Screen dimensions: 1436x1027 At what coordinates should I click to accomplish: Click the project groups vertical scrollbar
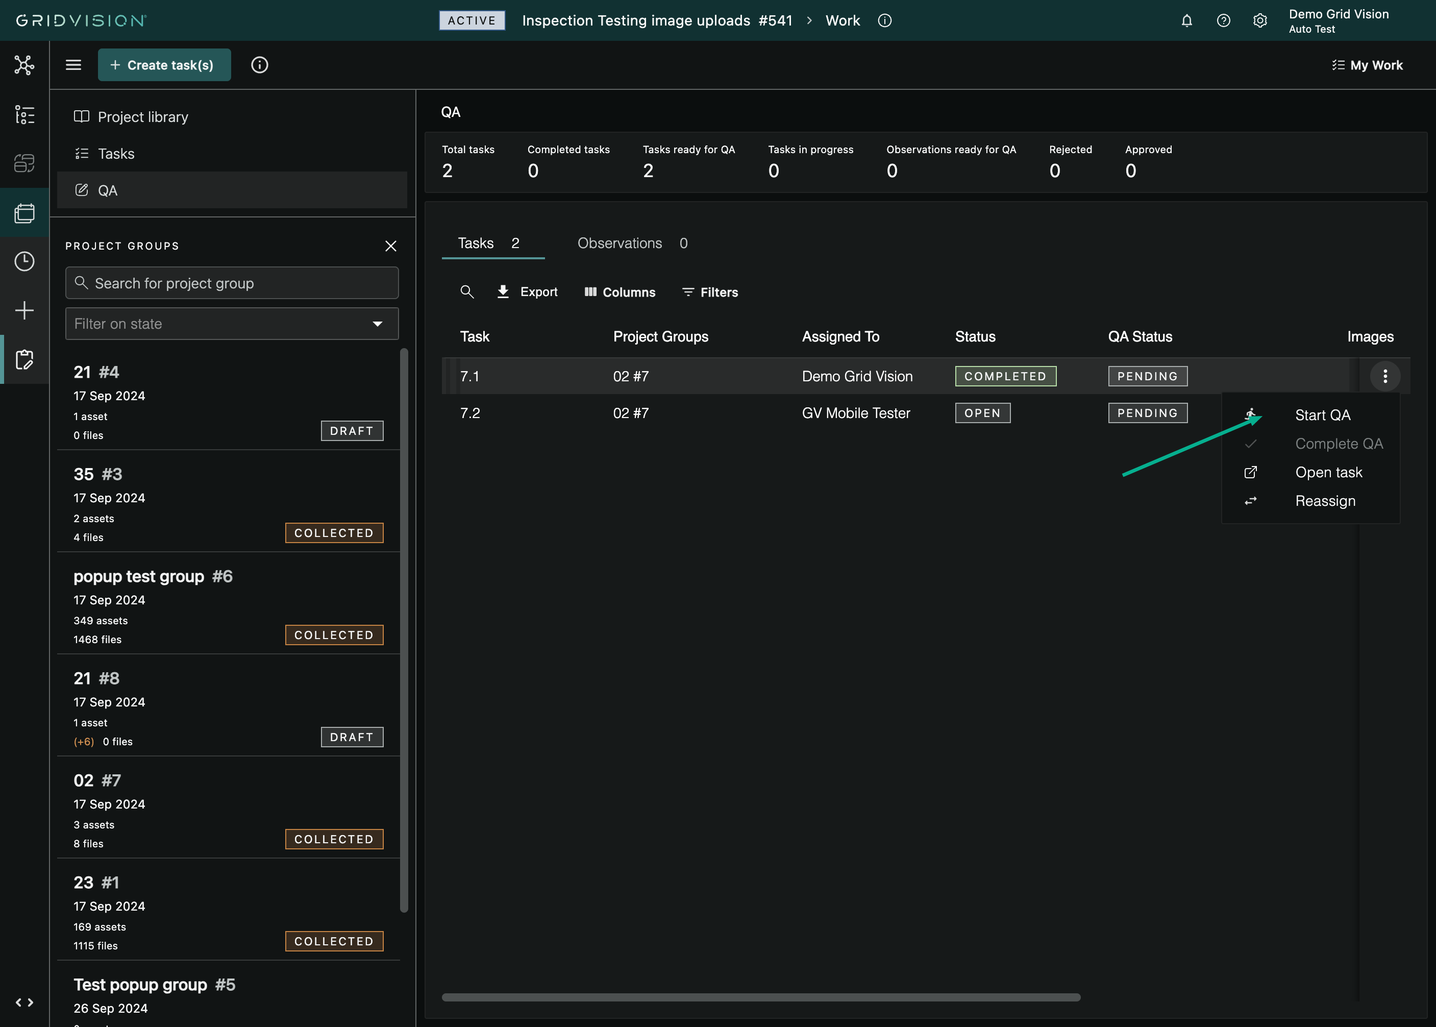coord(404,630)
